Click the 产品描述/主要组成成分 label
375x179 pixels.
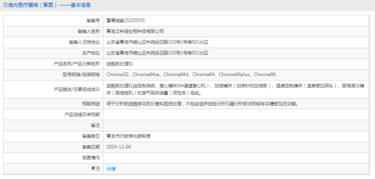pos(77,89)
